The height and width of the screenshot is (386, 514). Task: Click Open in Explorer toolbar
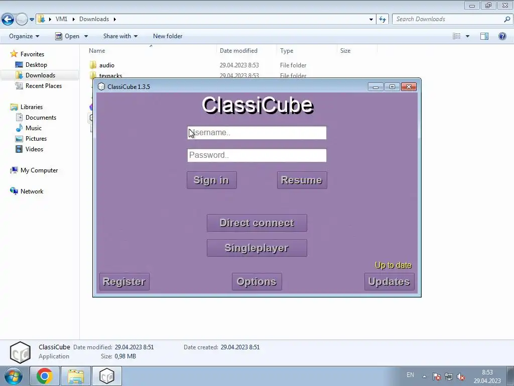(67, 36)
